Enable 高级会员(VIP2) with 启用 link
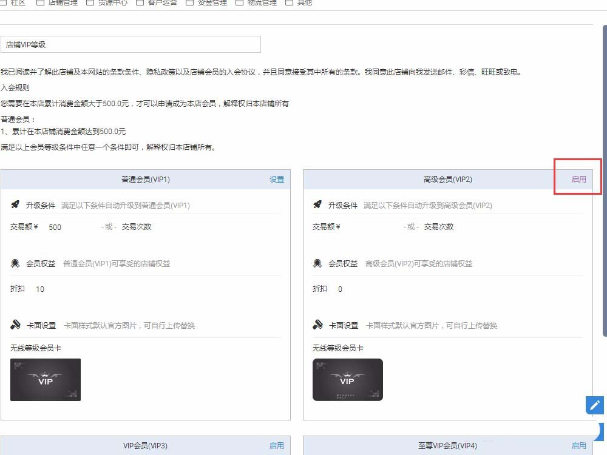Image resolution: width=607 pixels, height=455 pixels. pos(578,180)
